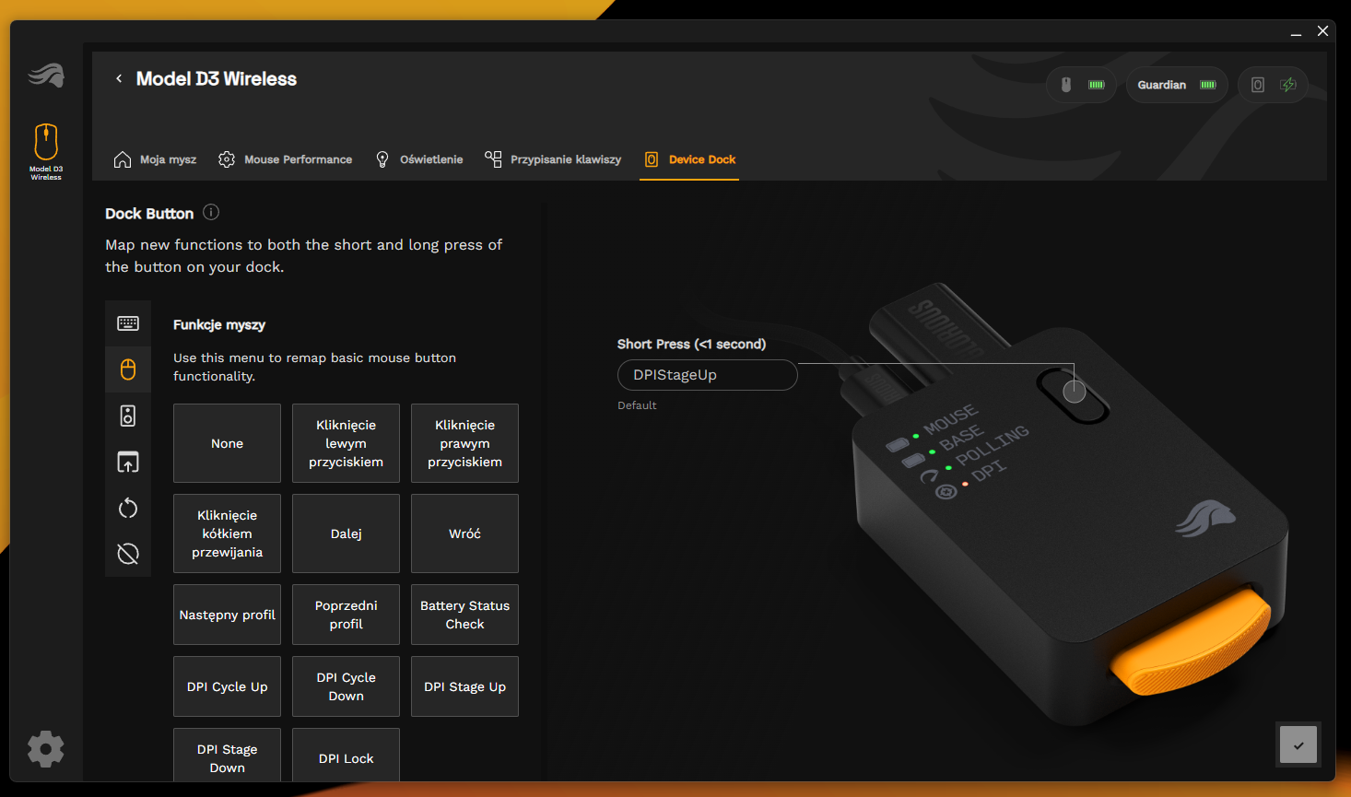The width and height of the screenshot is (1351, 797).
Task: Select the None function tile
Action: pos(227,443)
